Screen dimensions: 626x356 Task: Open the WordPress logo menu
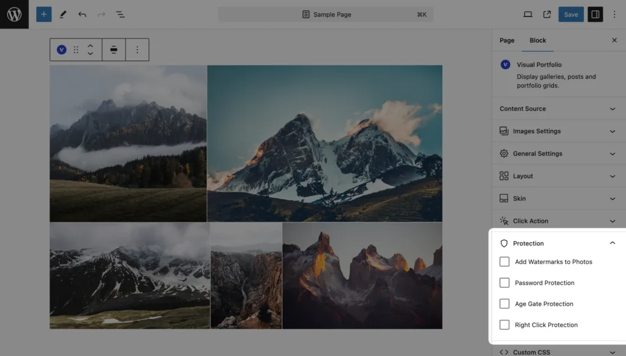click(15, 15)
